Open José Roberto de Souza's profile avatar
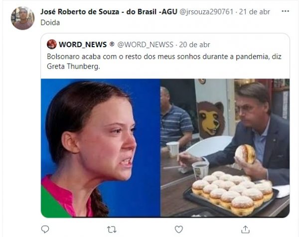Image resolution: width=299 pixels, height=237 pixels. click(x=23, y=18)
